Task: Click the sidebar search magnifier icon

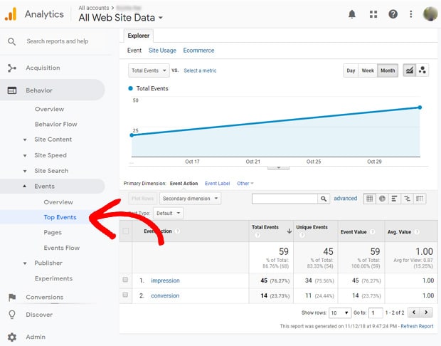Action: pos(11,42)
